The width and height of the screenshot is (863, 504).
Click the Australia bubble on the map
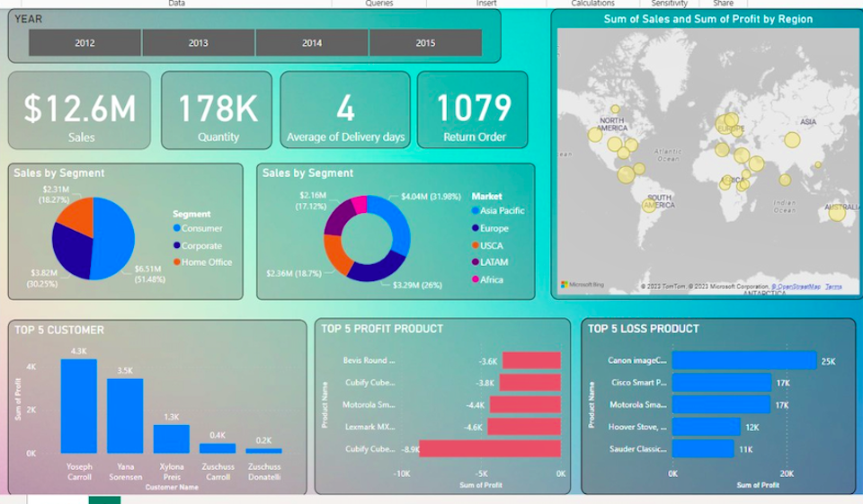coord(837,212)
